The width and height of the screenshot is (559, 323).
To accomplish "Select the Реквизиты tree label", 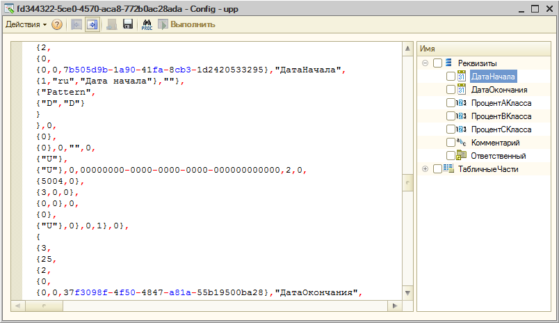I will coord(477,63).
